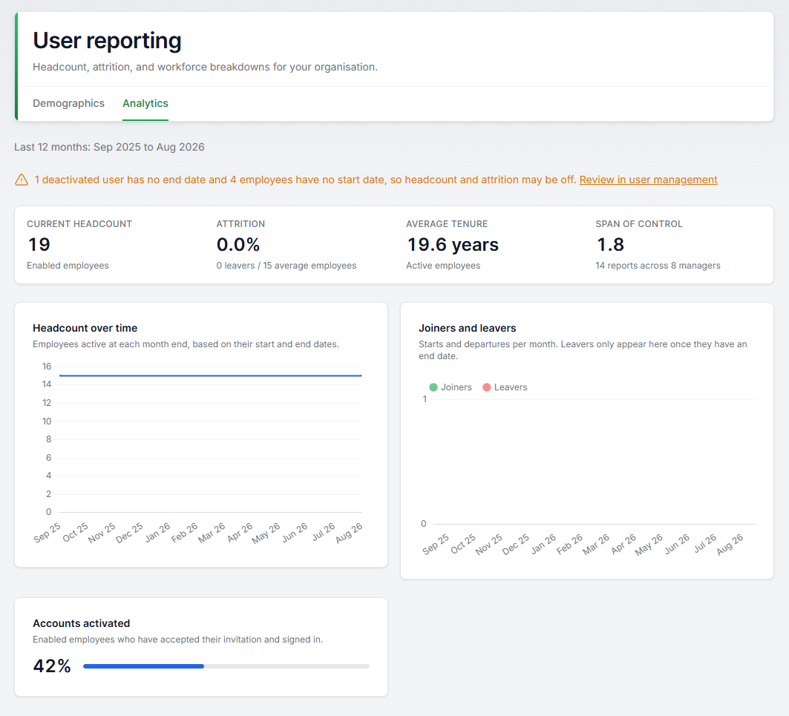Click the Accounts activated progress bar

(x=226, y=666)
